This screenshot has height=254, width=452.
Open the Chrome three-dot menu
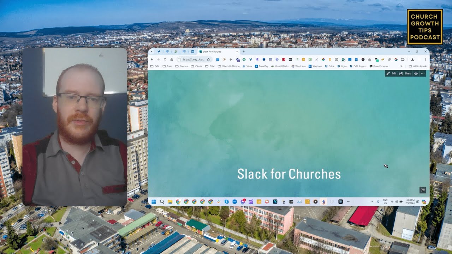(x=426, y=59)
